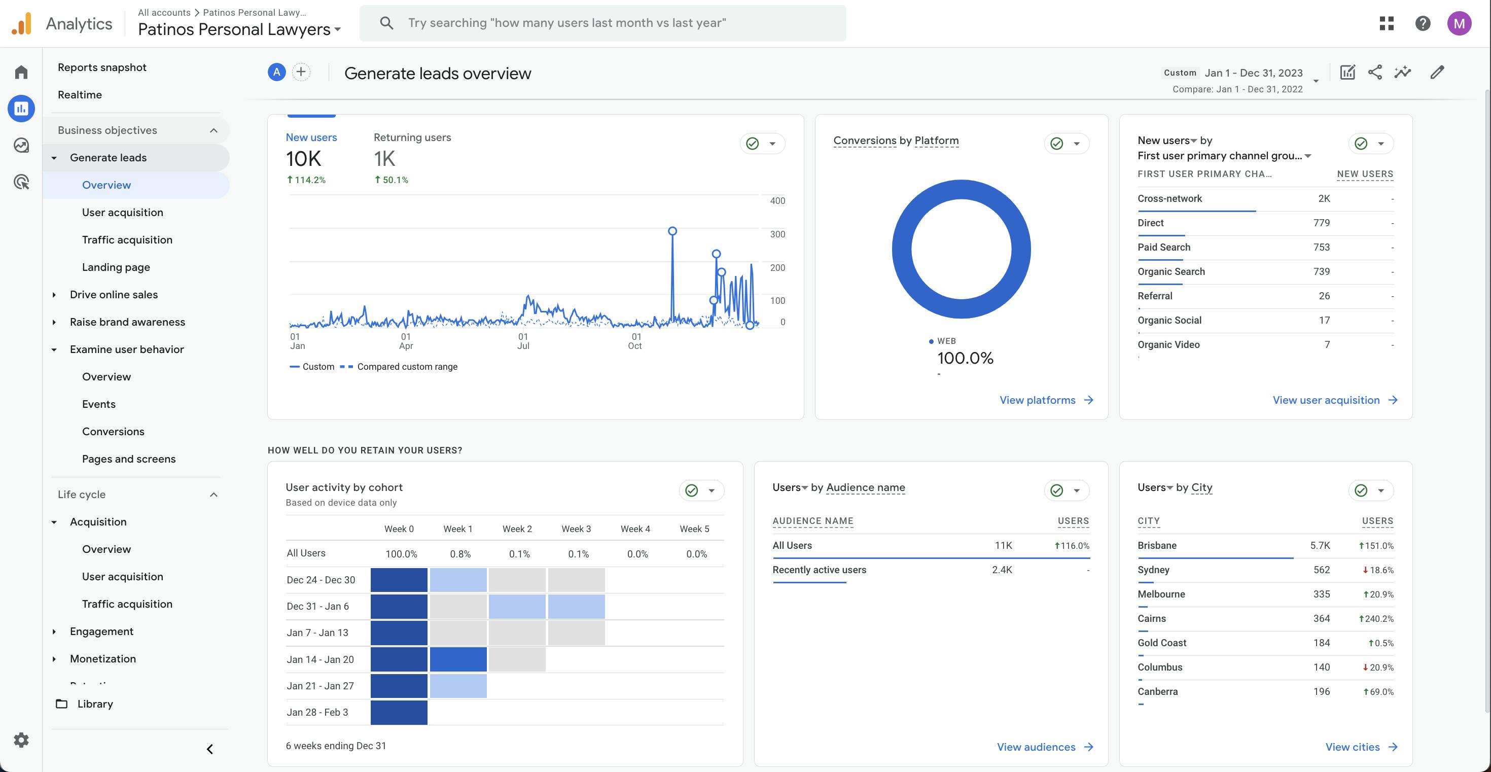
Task: Click the All Users segment badge A
Action: click(x=277, y=73)
